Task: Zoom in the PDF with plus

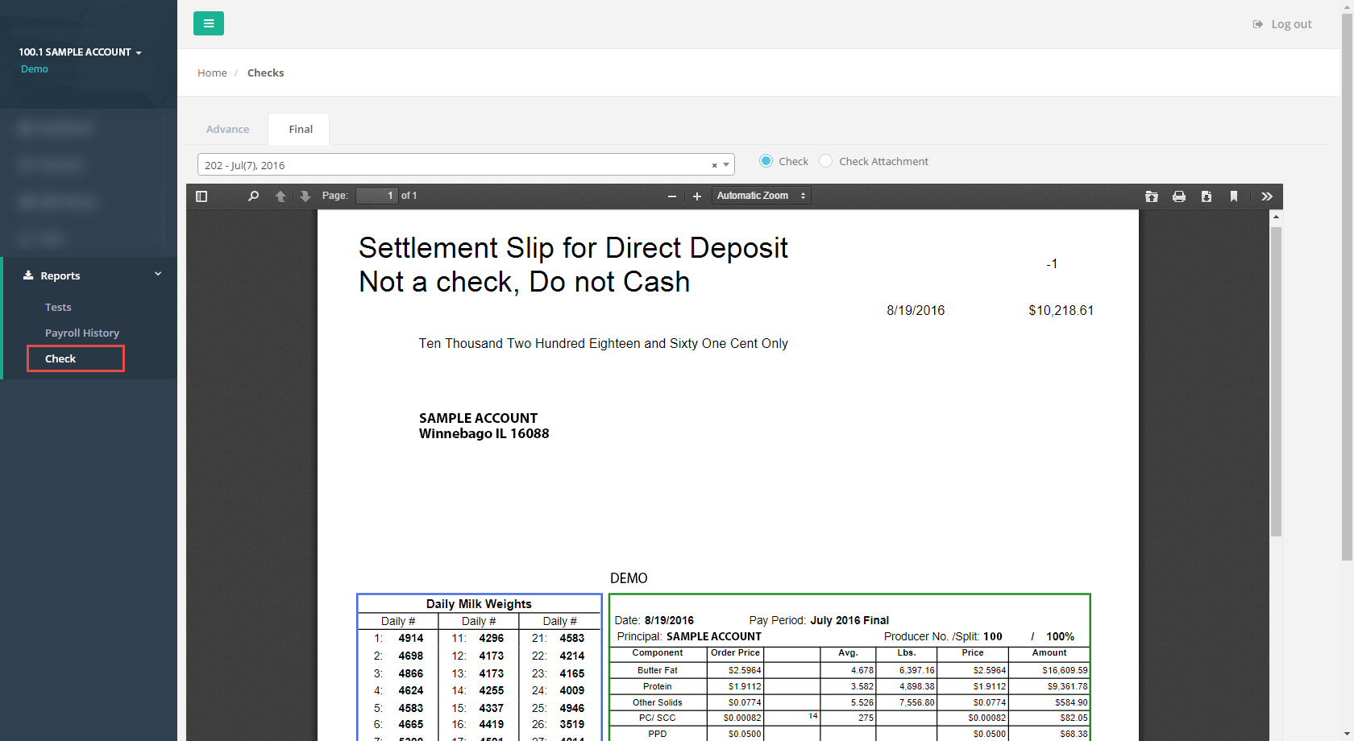Action: click(697, 196)
